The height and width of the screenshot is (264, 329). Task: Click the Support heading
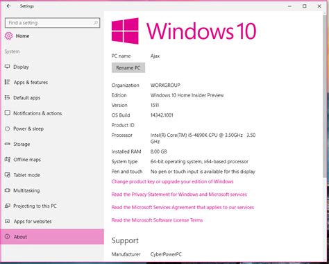(x=125, y=240)
